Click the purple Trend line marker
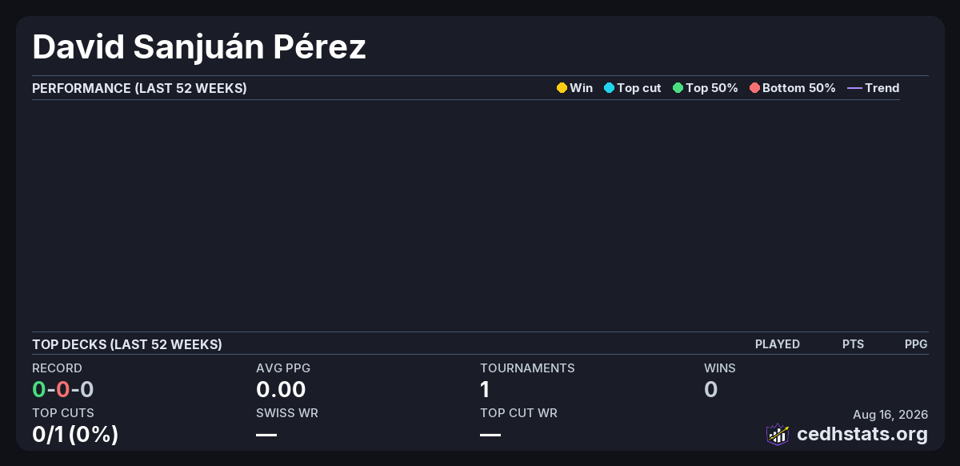 (x=854, y=88)
